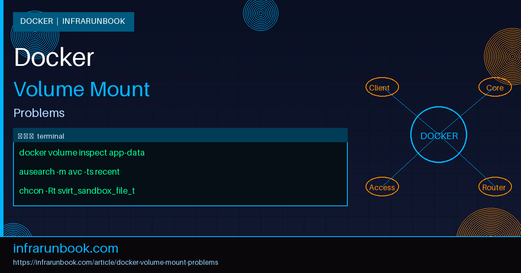Screen dimensions: 521x273
Task: Click the Router node oval
Action: click(495, 187)
